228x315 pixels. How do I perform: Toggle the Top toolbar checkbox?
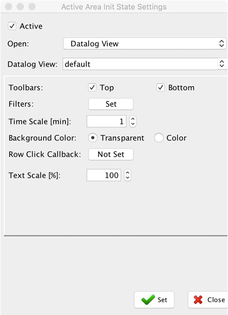92,87
